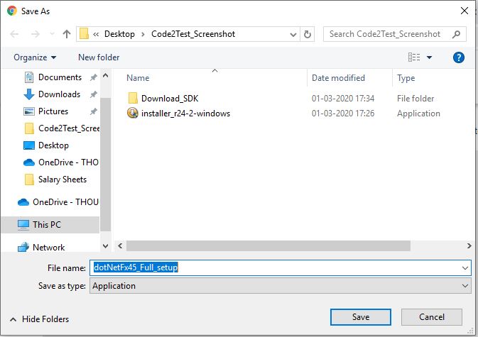Open the Downloads quick access item

[x=59, y=94]
